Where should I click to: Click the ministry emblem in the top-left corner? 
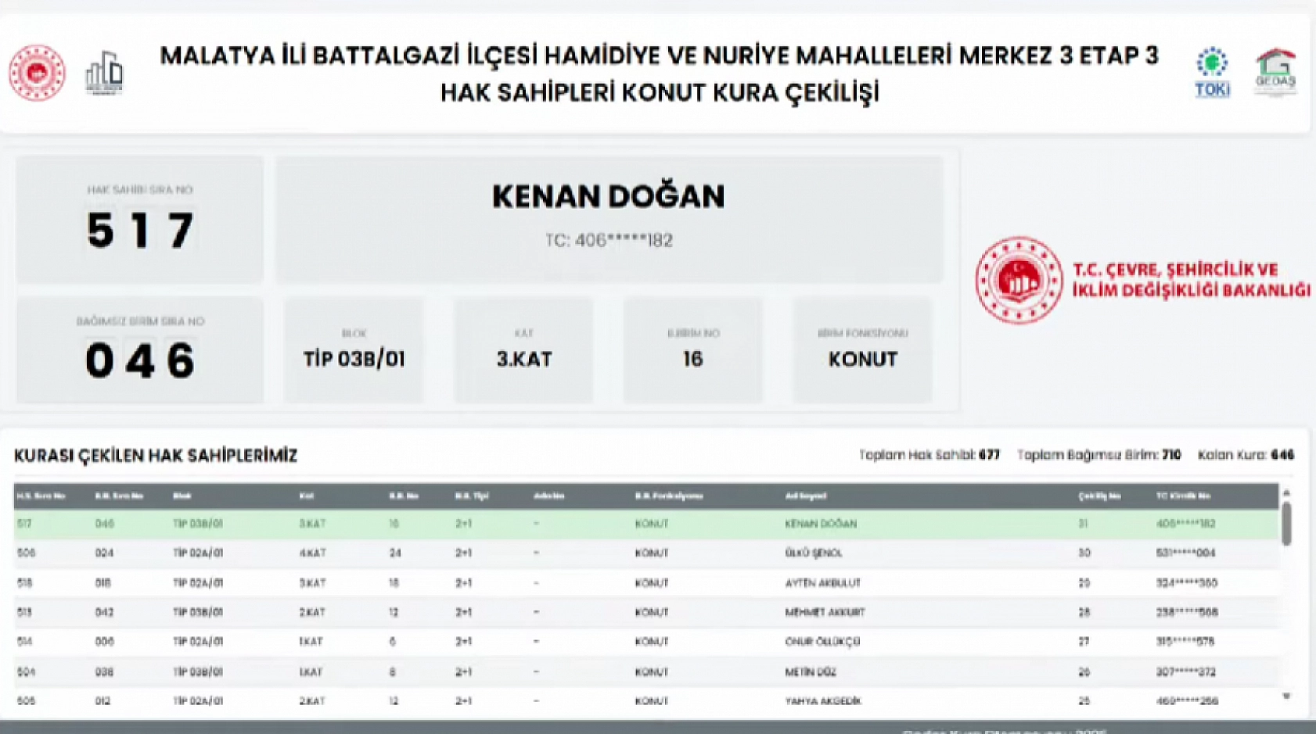coord(37,73)
